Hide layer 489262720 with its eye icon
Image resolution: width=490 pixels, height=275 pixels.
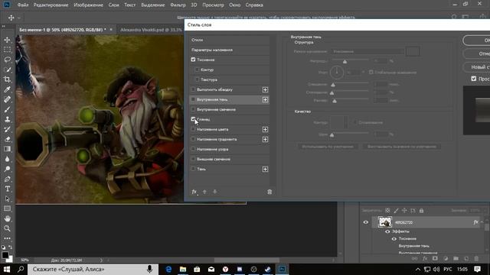(x=366, y=222)
